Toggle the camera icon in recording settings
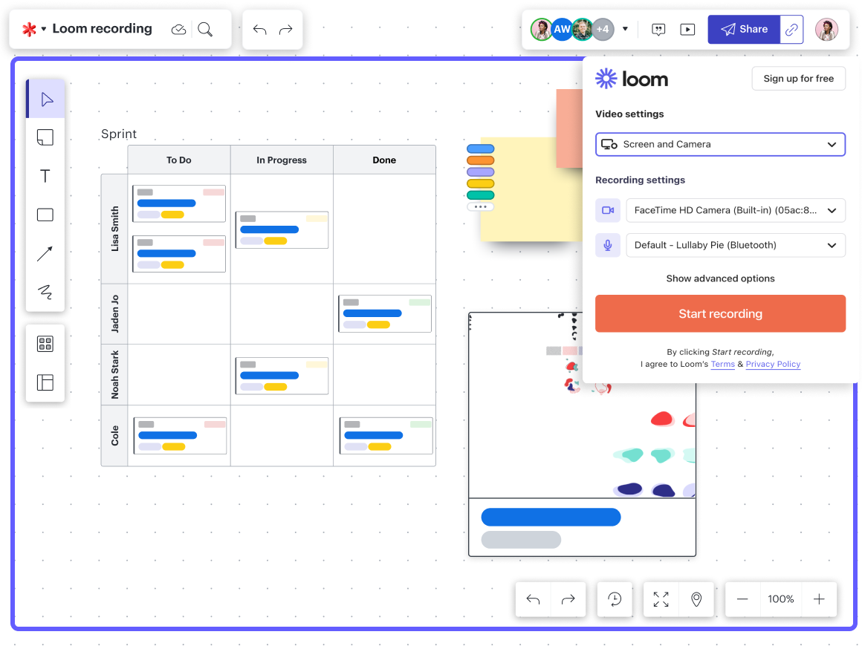Screen dimensions: 862x646 pos(608,210)
